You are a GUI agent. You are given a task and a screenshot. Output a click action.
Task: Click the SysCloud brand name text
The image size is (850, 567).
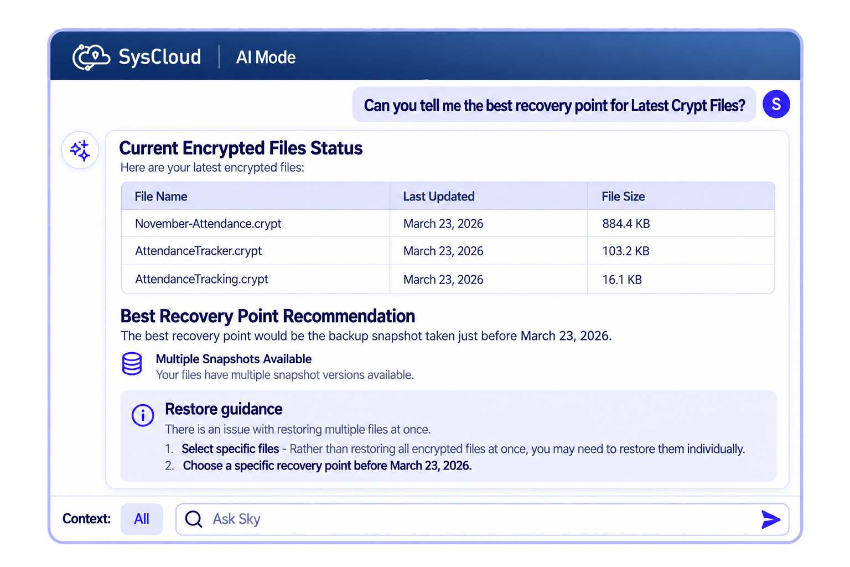coord(160,57)
